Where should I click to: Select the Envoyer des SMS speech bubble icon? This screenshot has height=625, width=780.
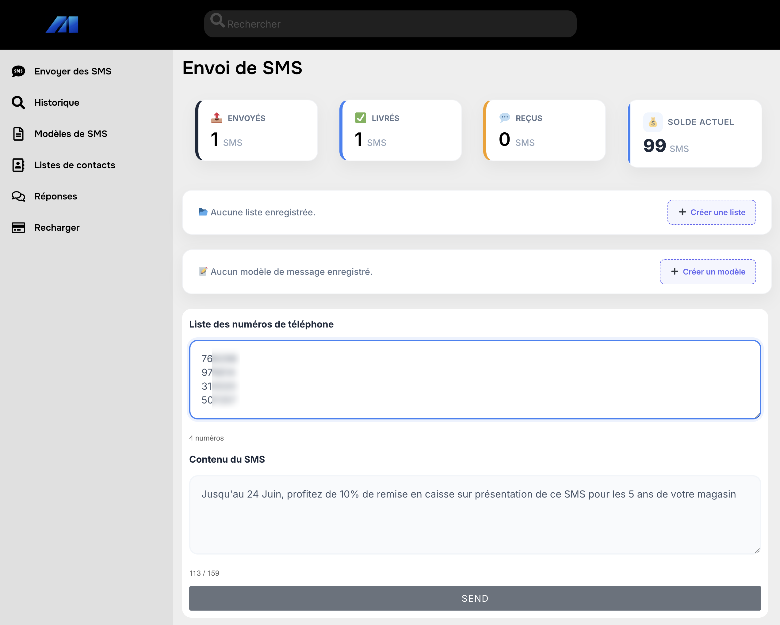click(x=18, y=71)
